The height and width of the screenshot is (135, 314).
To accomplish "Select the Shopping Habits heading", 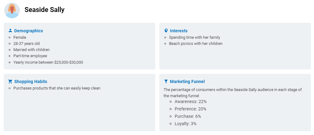I will coord(31,81).
